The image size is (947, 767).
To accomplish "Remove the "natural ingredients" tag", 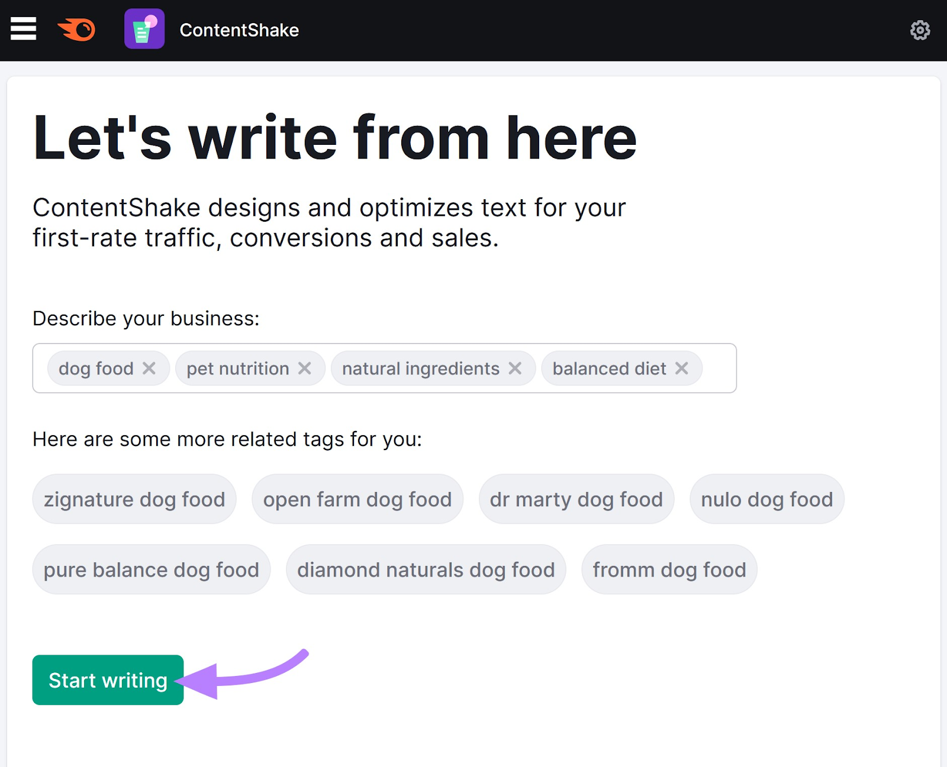I will 515,368.
